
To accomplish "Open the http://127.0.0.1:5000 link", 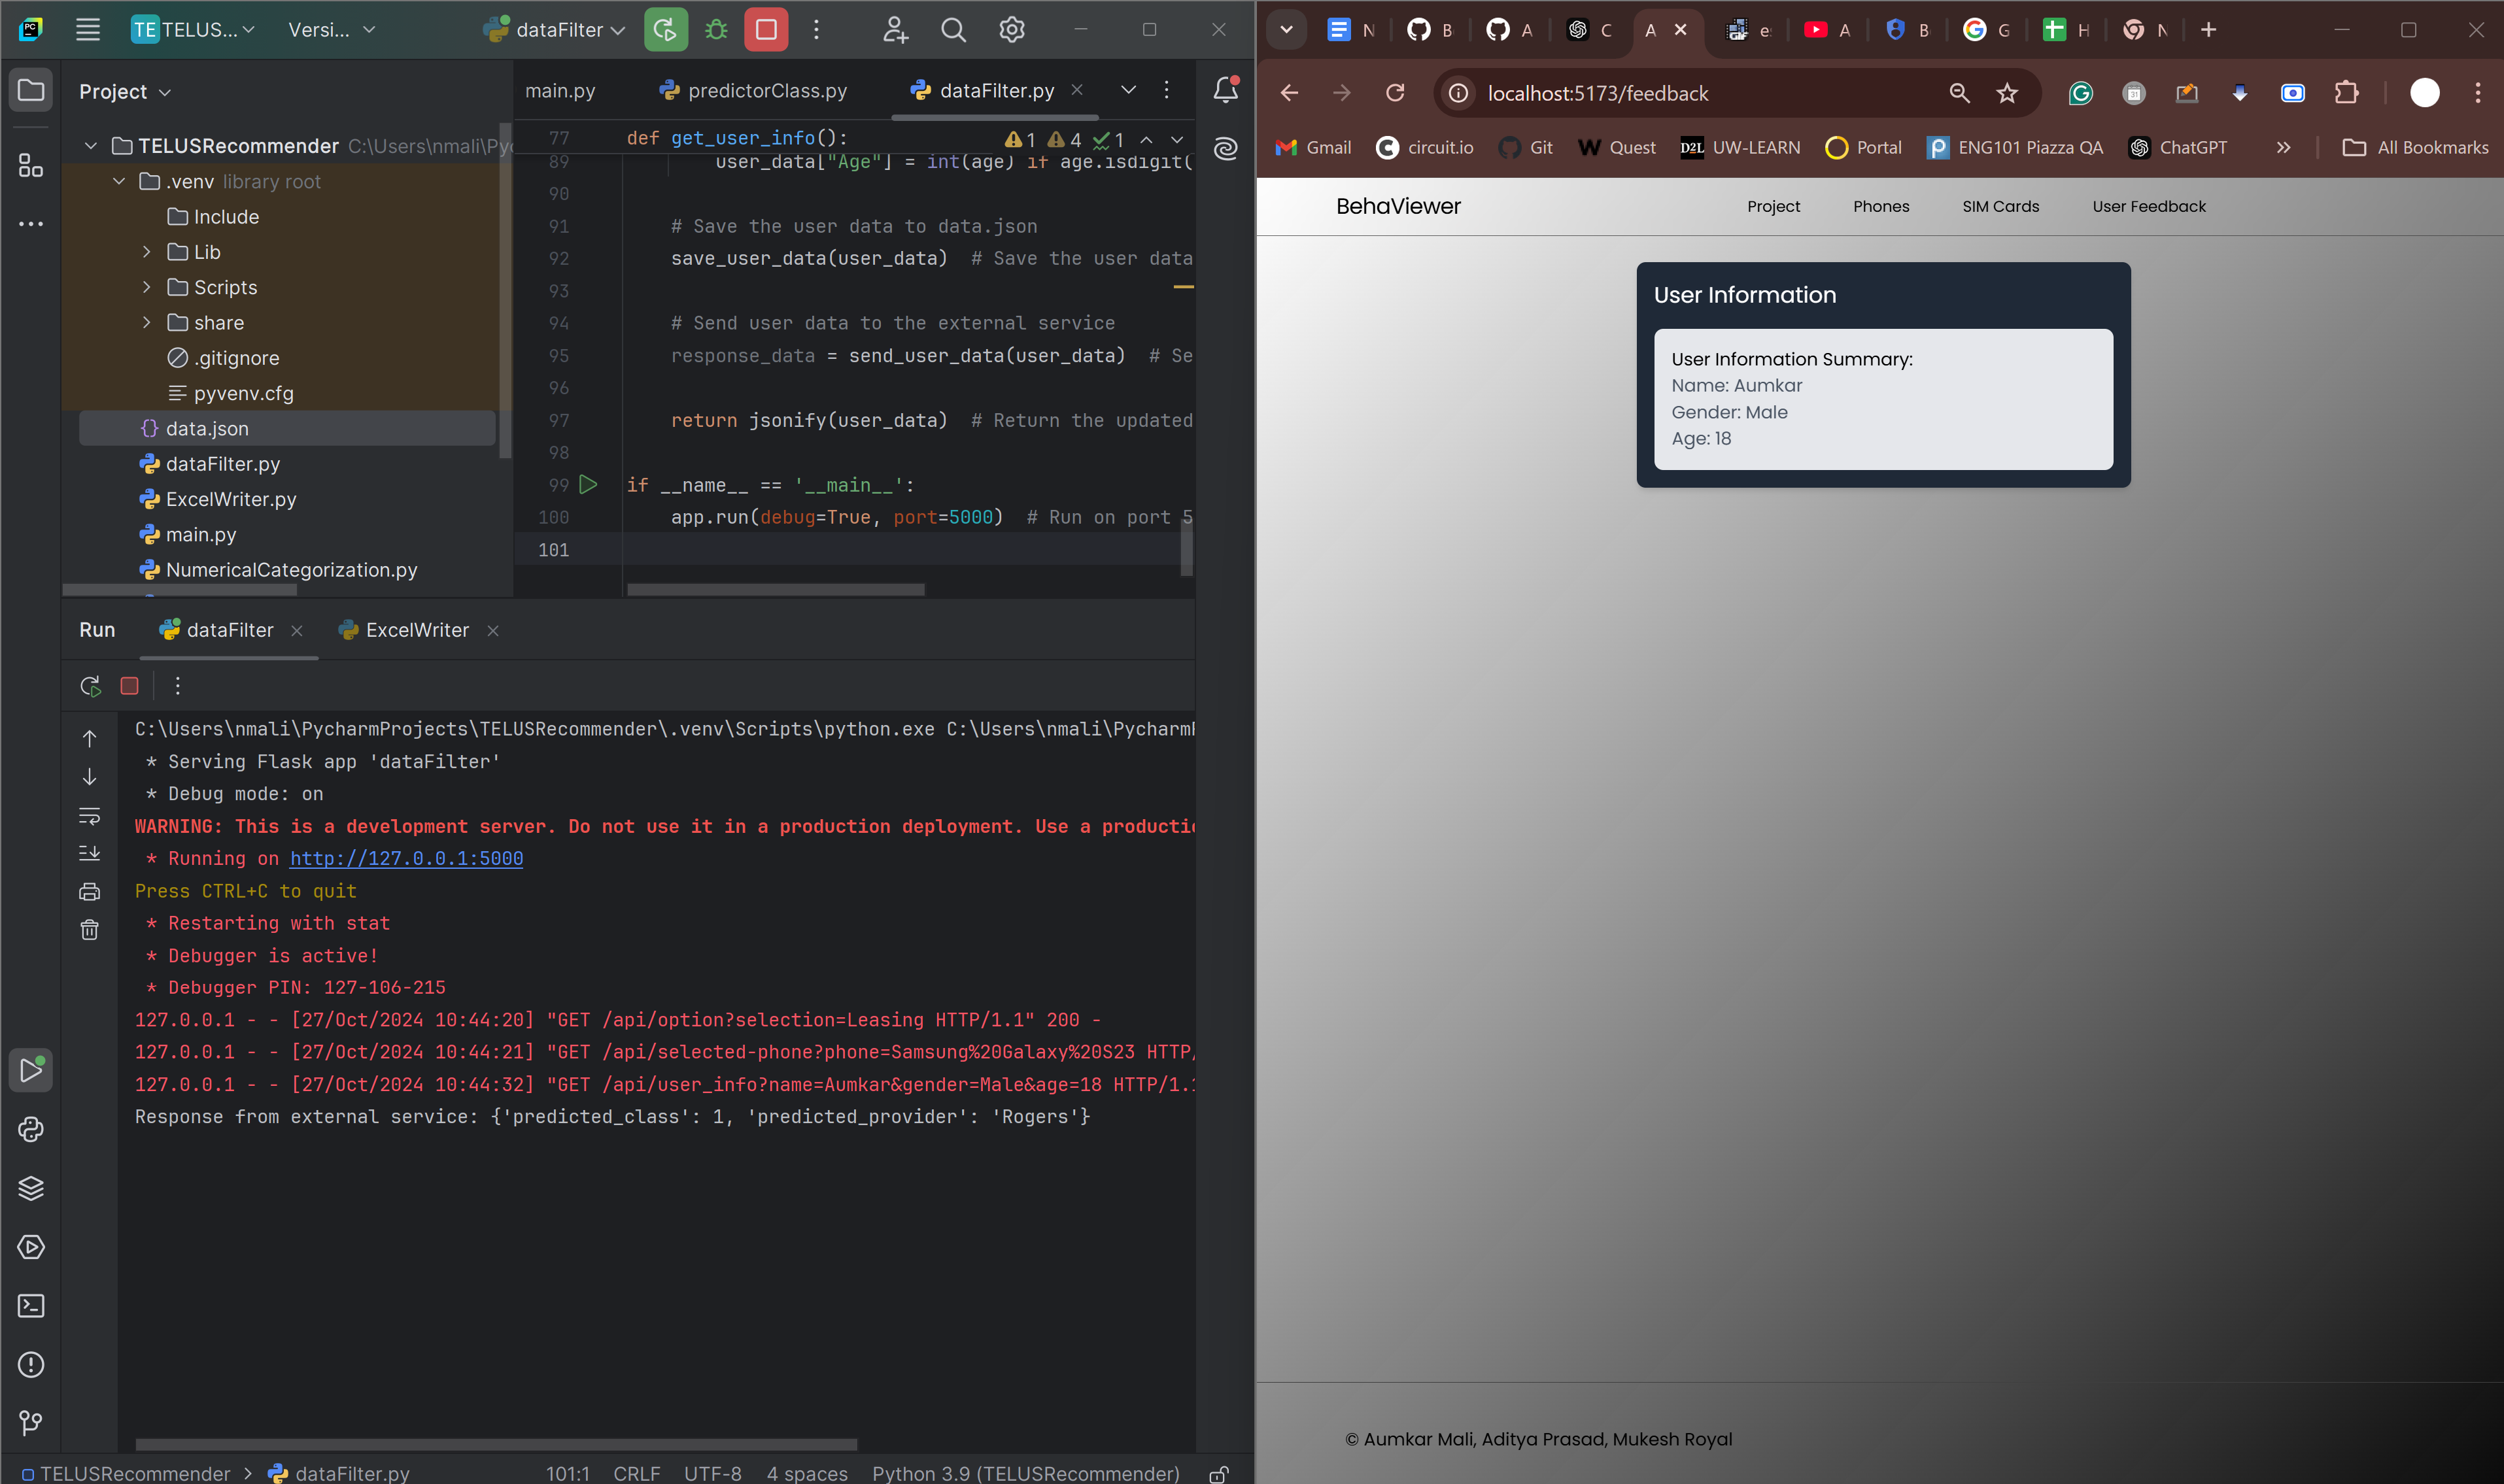I will coord(406,858).
